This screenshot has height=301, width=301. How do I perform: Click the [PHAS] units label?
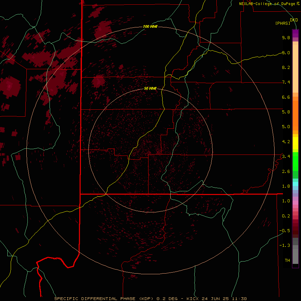coord(283,23)
